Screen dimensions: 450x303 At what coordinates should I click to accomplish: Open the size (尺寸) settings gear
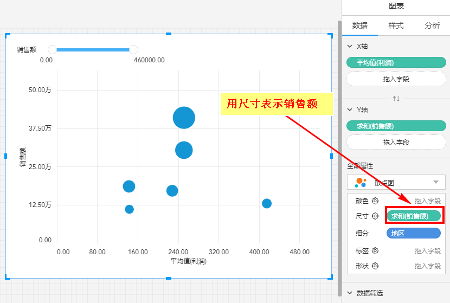coord(375,216)
